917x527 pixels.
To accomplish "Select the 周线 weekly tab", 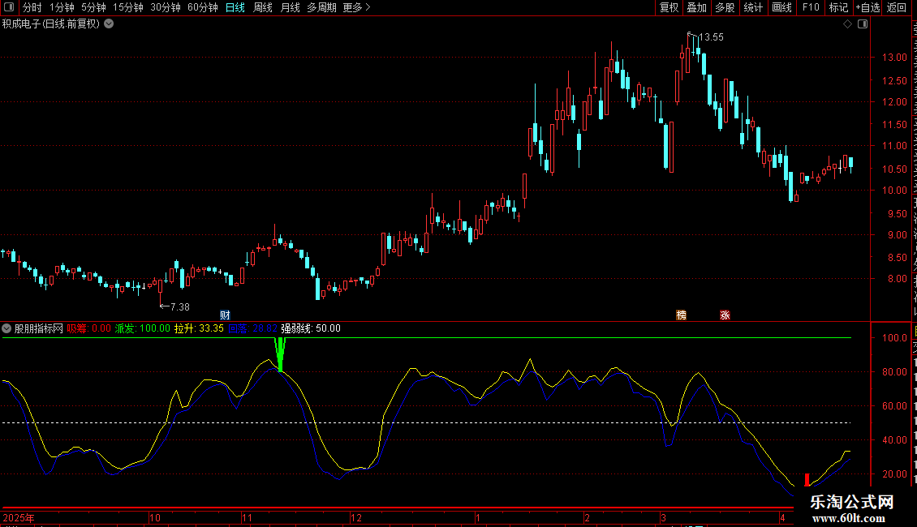I will point(263,7).
